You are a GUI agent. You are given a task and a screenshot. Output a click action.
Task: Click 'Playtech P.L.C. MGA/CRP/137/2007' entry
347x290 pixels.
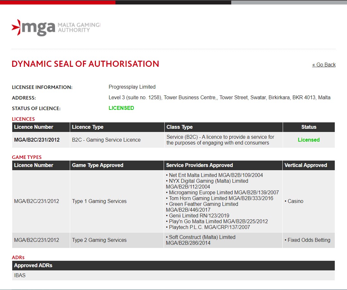tap(208, 227)
